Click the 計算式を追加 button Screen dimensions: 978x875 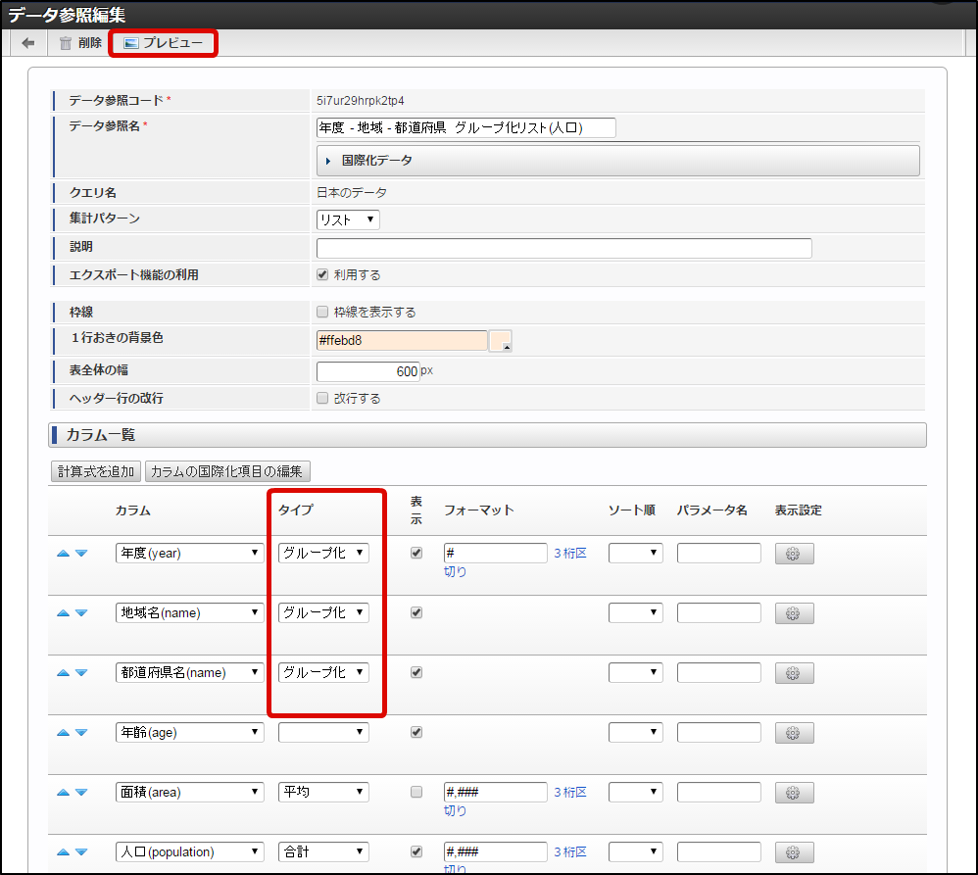(96, 471)
